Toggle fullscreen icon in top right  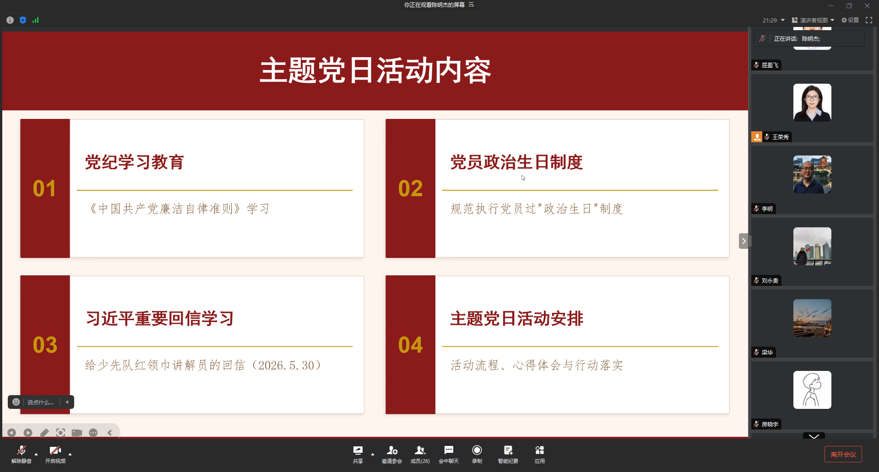click(869, 20)
